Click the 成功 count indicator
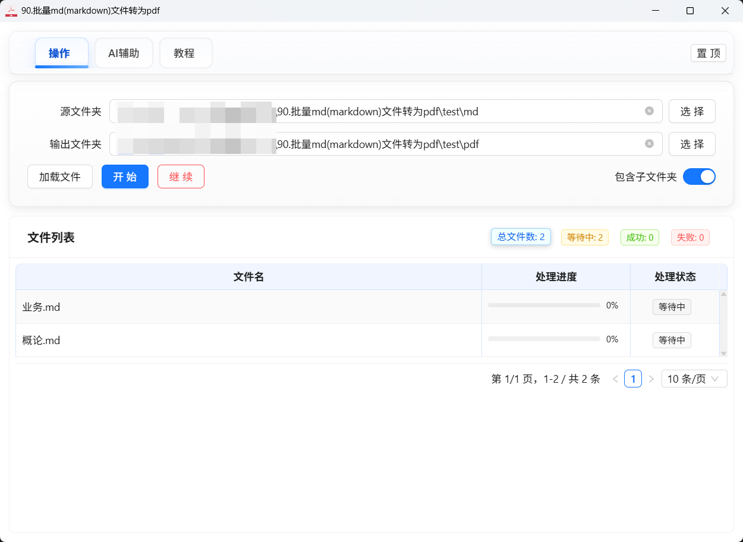The image size is (743, 542). click(x=640, y=237)
